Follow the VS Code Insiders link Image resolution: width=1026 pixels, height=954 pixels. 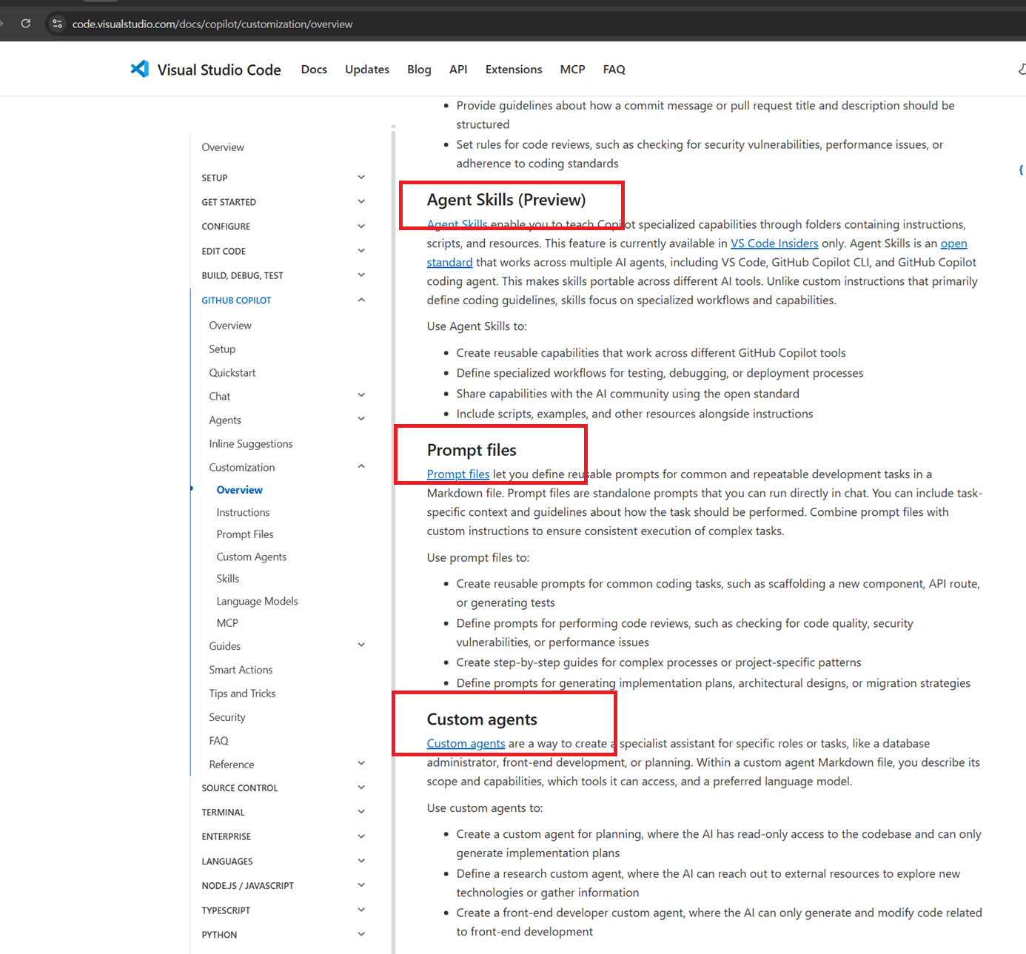tap(774, 243)
